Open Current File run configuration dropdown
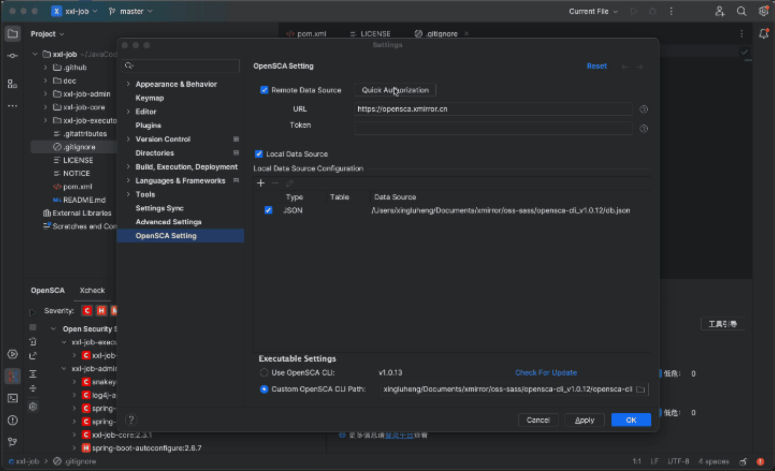 point(593,11)
